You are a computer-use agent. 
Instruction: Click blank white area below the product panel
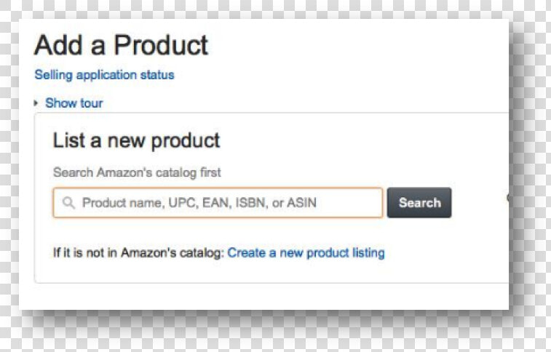coord(263,297)
